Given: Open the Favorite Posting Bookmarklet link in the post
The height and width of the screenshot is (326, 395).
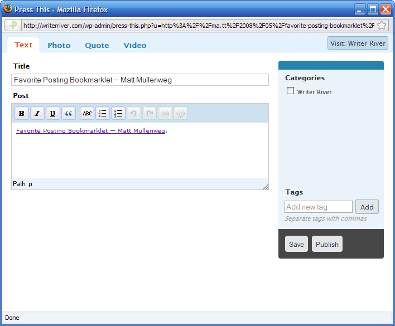Looking at the screenshot, I should coord(90,131).
